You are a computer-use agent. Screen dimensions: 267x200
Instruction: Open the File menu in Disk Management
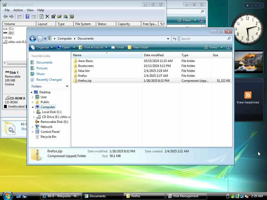tap(7, 10)
